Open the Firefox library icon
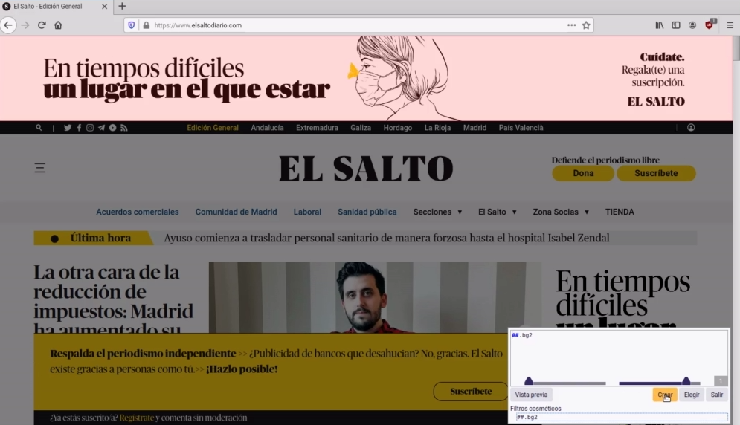Viewport: 740px width, 425px height. (659, 25)
